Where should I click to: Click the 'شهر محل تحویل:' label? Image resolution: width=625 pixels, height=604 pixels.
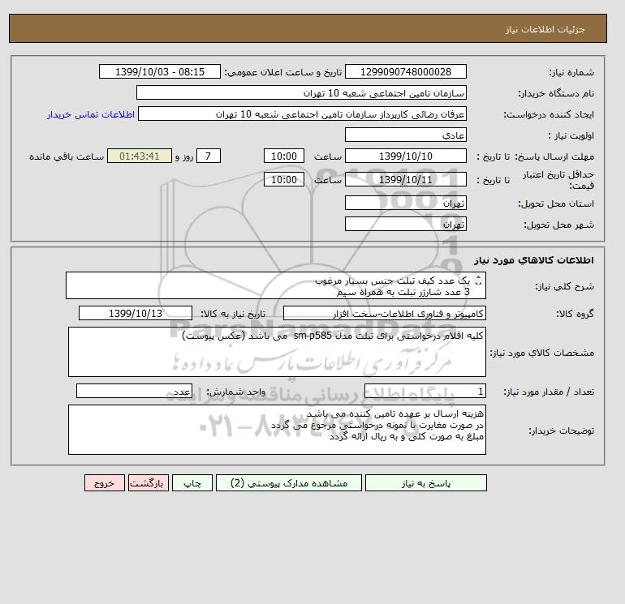coord(558,225)
